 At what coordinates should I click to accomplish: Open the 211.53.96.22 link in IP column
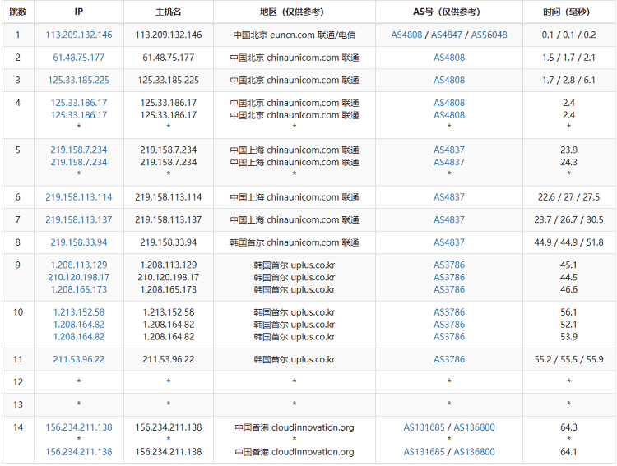point(79,359)
